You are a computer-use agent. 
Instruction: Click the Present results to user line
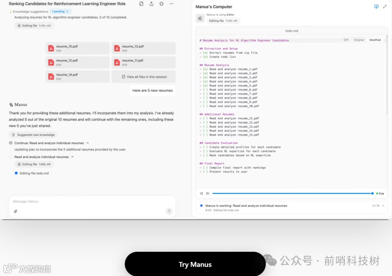point(224,171)
